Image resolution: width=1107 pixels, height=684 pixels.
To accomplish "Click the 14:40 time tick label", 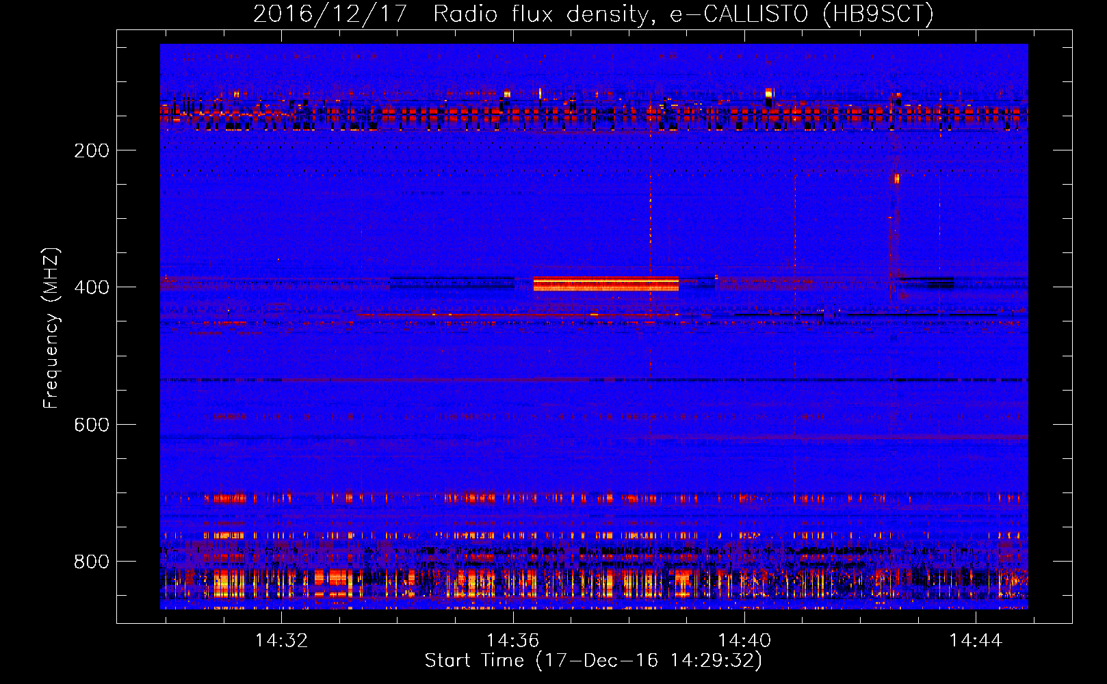I will click(x=744, y=641).
